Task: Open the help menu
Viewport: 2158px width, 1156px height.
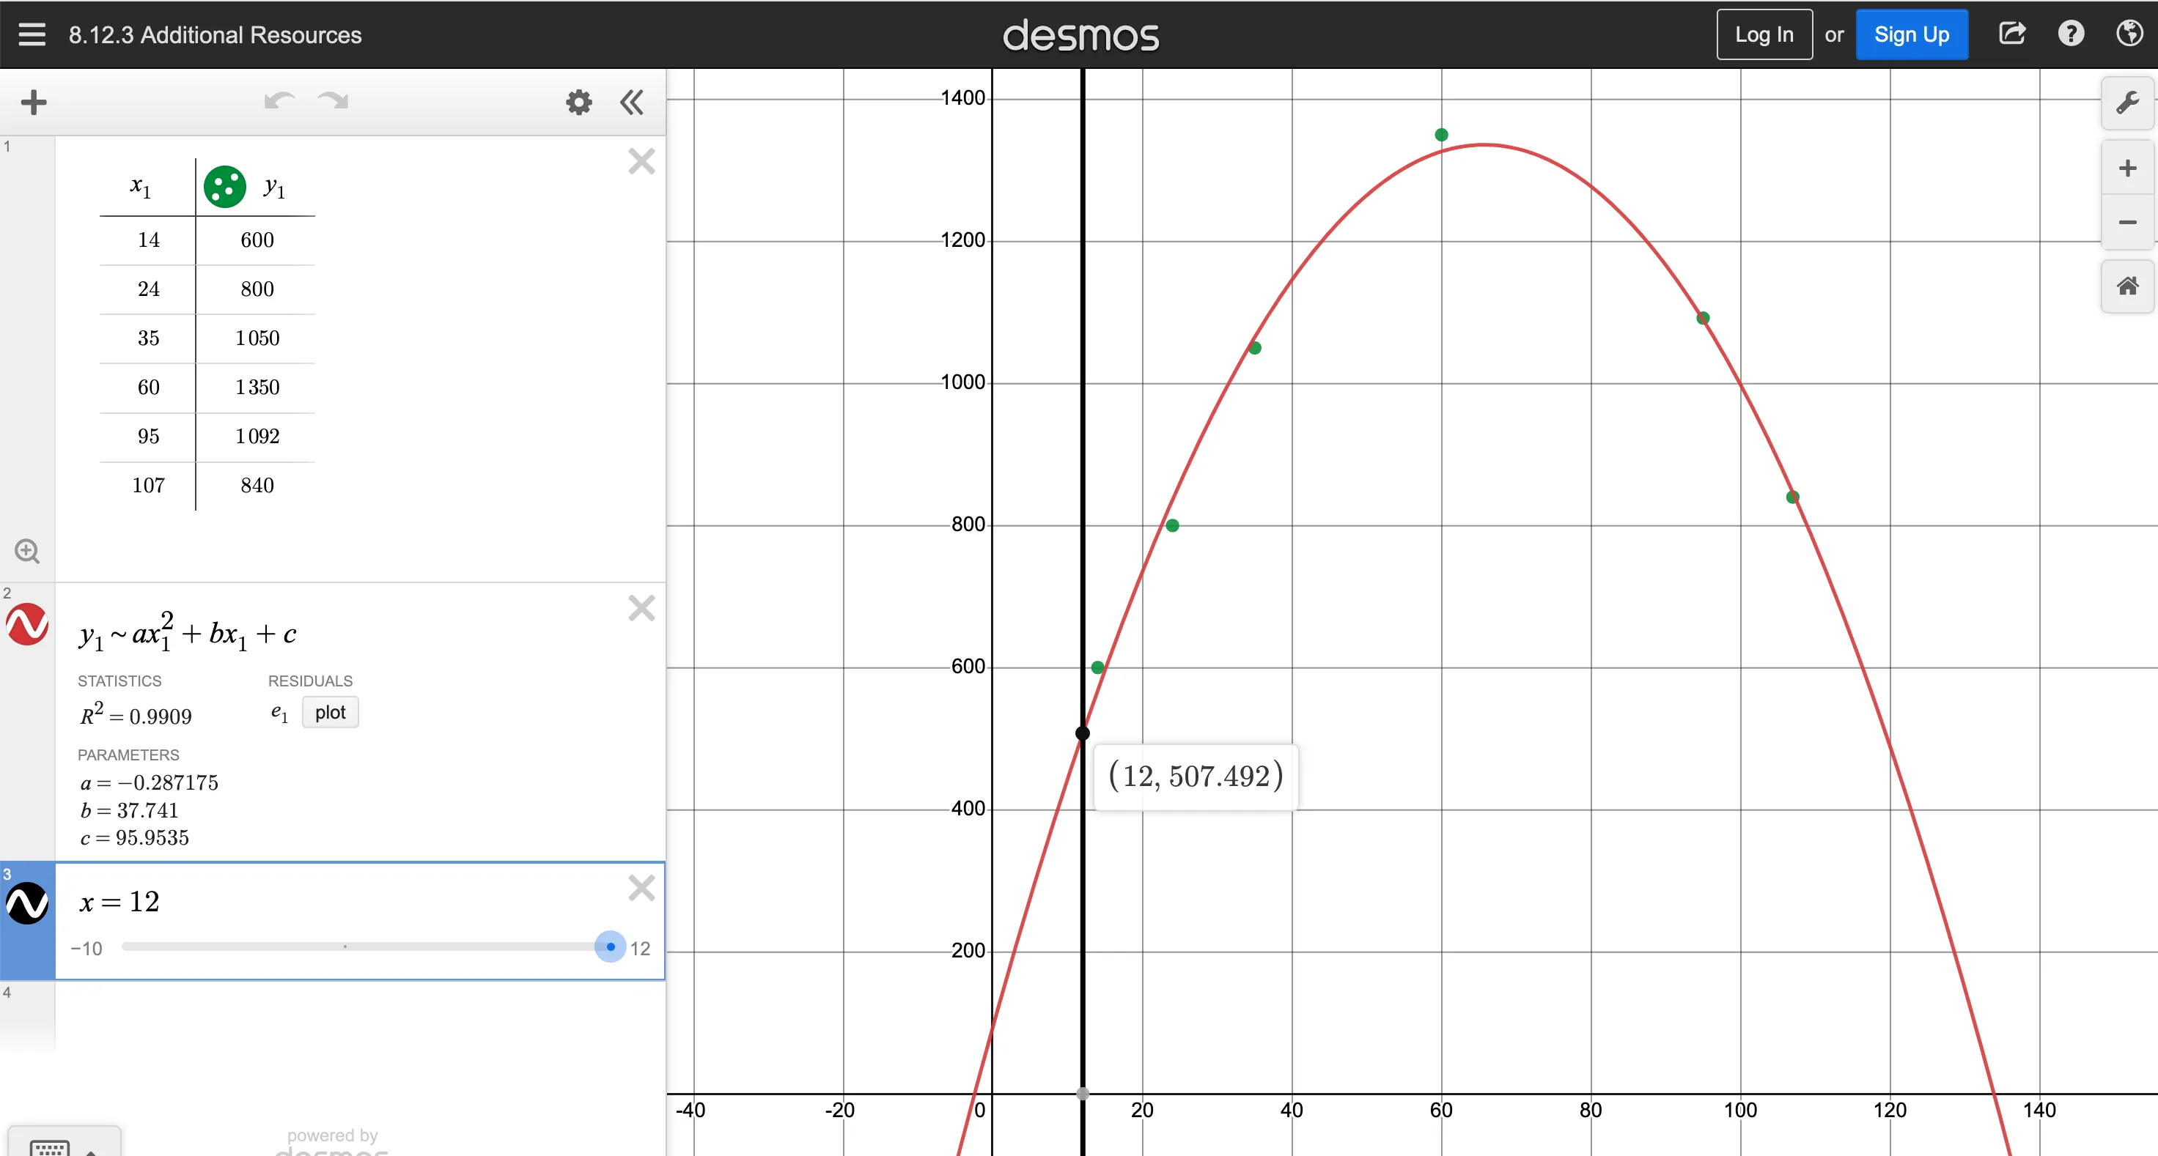Action: click(2071, 34)
